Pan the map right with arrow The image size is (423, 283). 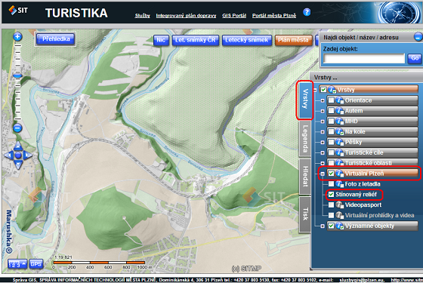tap(27, 155)
